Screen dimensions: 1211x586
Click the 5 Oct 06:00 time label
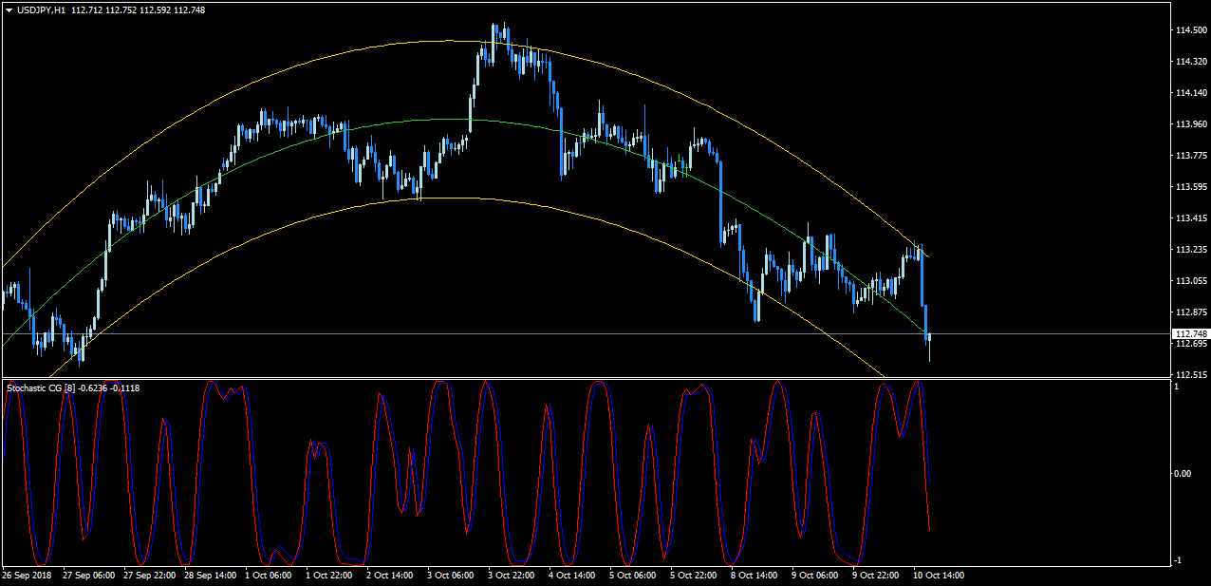633,576
